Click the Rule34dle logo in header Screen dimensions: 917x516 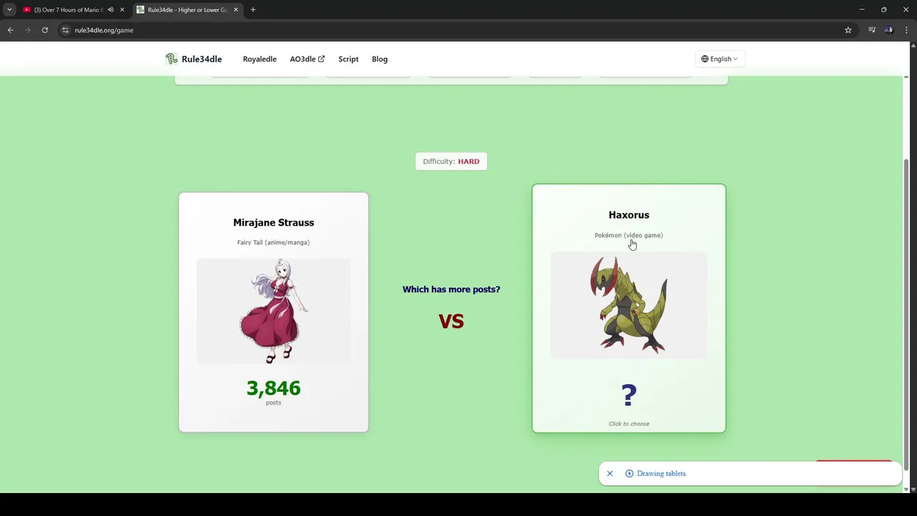coord(193,59)
